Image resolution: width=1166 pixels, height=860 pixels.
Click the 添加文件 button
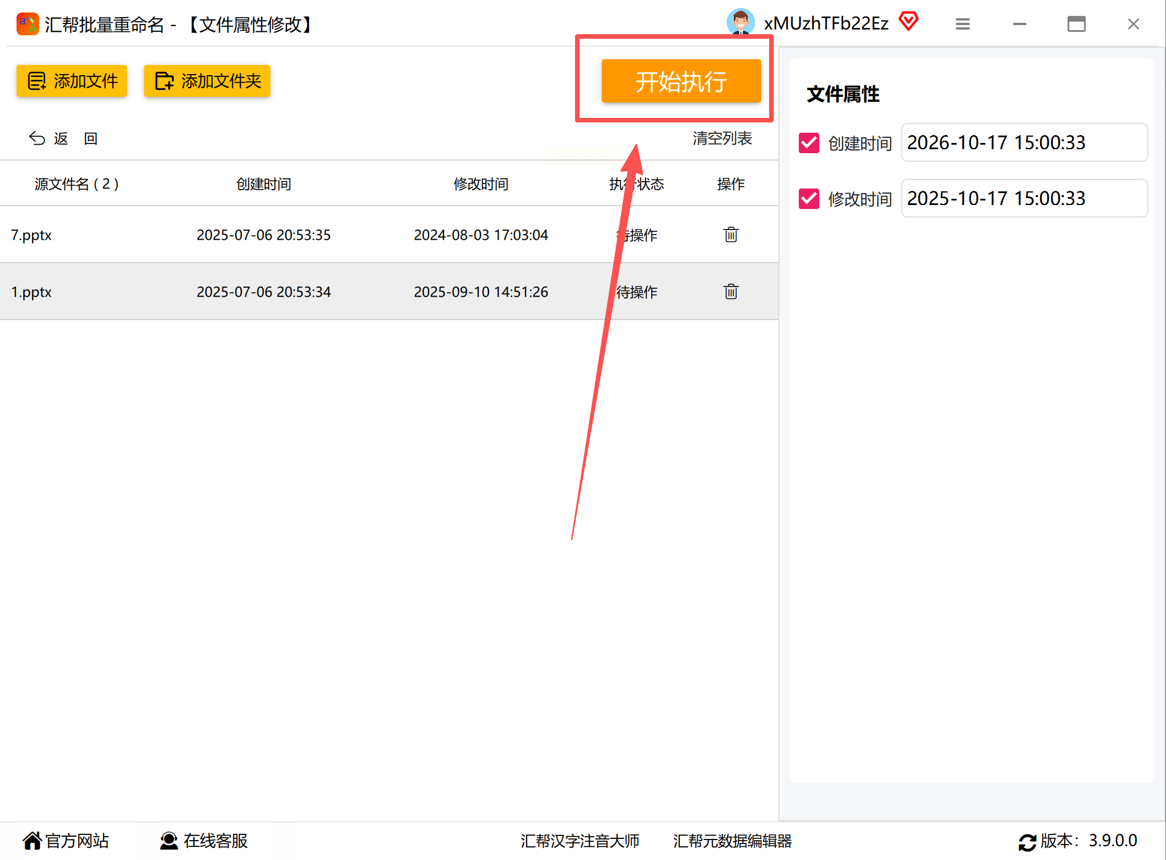pos(72,81)
